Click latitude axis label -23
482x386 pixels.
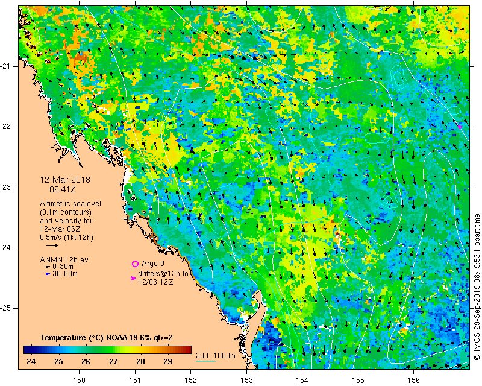(x=5, y=188)
